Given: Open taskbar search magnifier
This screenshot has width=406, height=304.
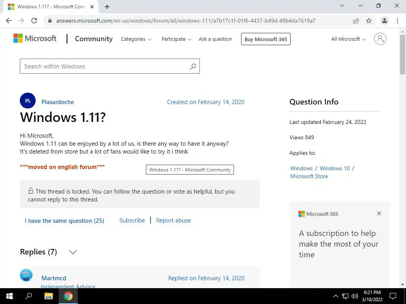Looking at the screenshot, I should (29, 296).
